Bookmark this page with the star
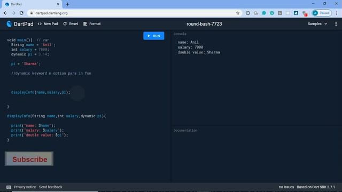 tap(238, 13)
